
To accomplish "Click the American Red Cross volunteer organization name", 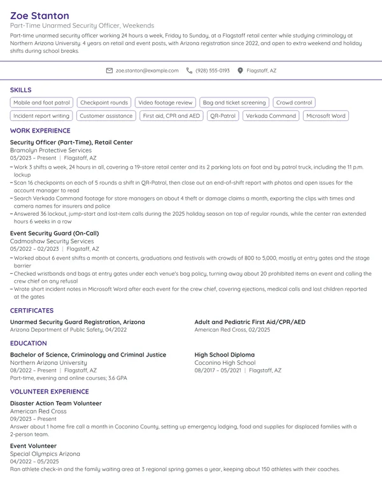I will pos(38,411).
